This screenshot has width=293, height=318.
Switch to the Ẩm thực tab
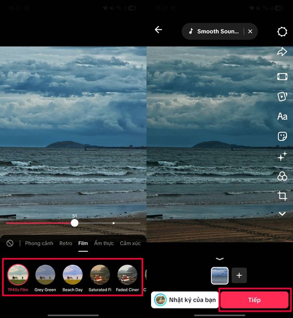click(104, 243)
